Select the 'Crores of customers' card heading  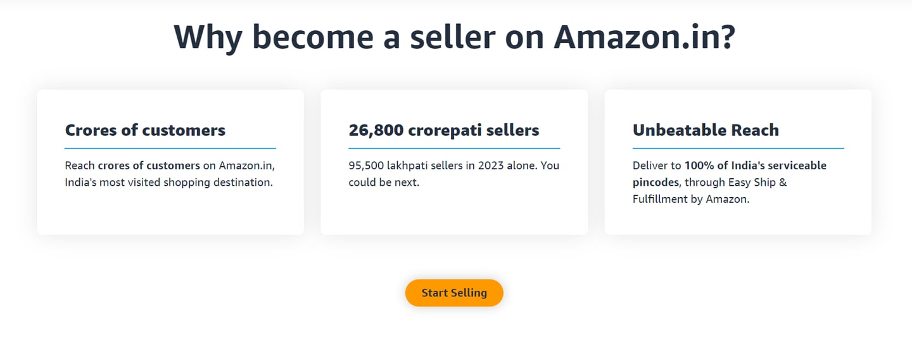pyautogui.click(x=145, y=130)
